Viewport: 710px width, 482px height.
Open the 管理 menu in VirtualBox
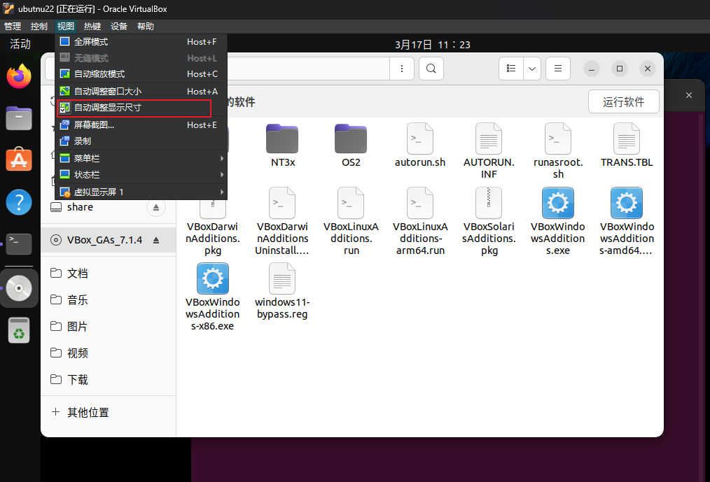click(x=13, y=27)
